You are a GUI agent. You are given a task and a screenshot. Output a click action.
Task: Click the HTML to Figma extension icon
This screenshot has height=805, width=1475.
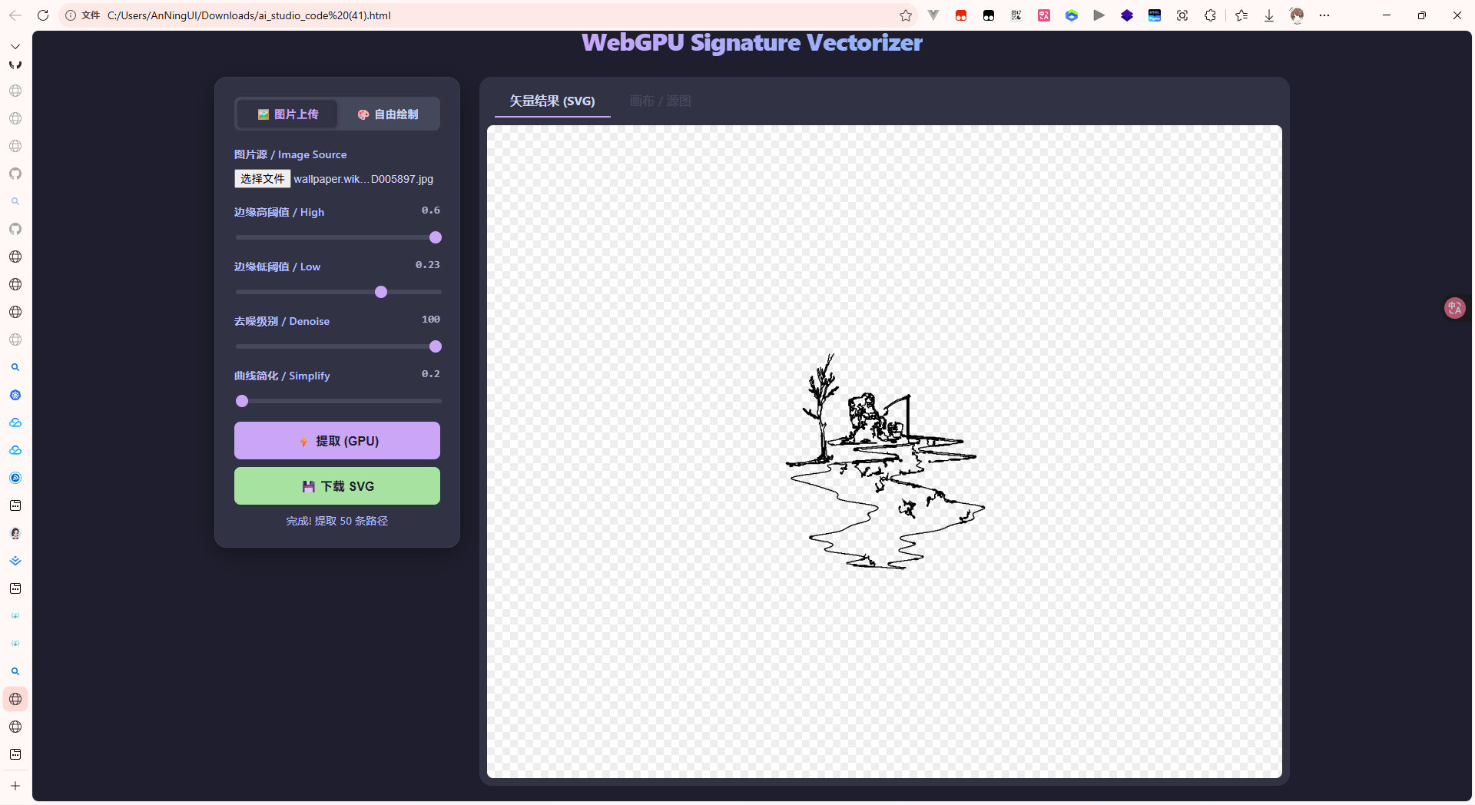click(1155, 15)
